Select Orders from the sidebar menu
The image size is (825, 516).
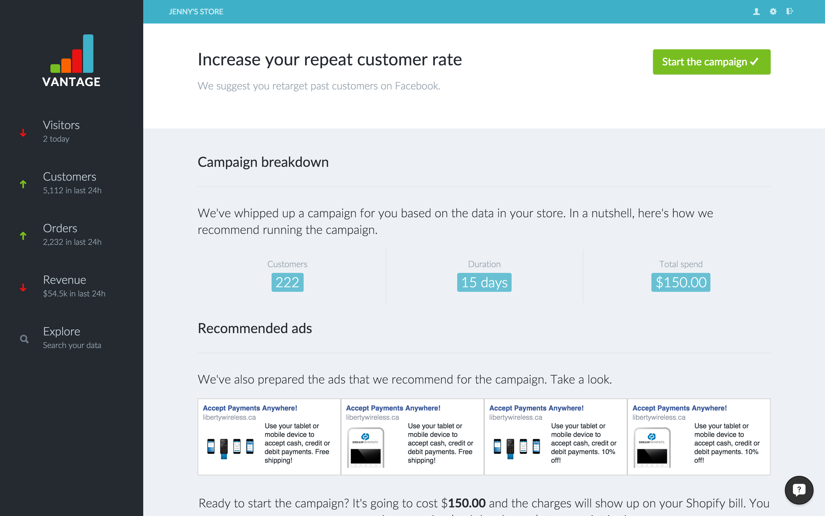(x=60, y=229)
